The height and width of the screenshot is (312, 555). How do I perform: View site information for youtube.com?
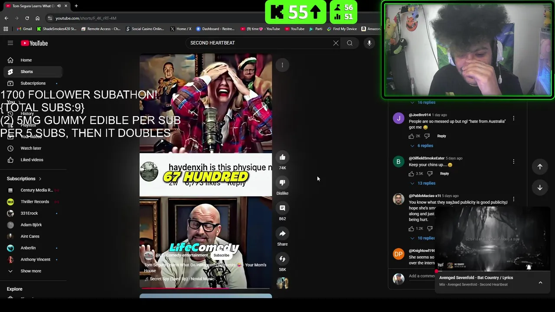pyautogui.click(x=50, y=18)
